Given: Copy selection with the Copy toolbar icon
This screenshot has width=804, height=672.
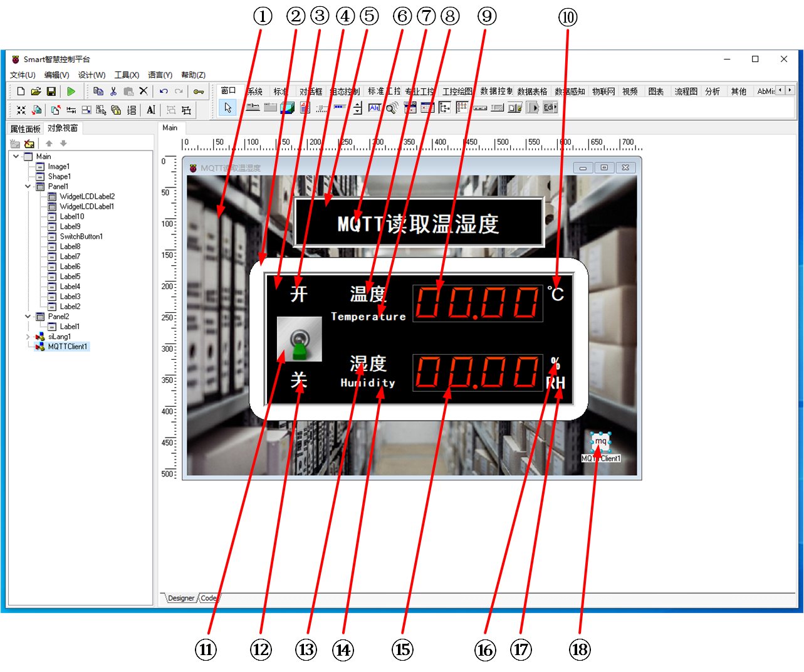Looking at the screenshot, I should [x=98, y=92].
